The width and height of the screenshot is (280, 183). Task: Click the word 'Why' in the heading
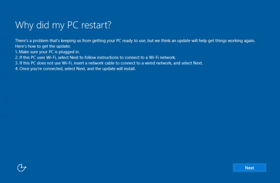[x=24, y=25]
